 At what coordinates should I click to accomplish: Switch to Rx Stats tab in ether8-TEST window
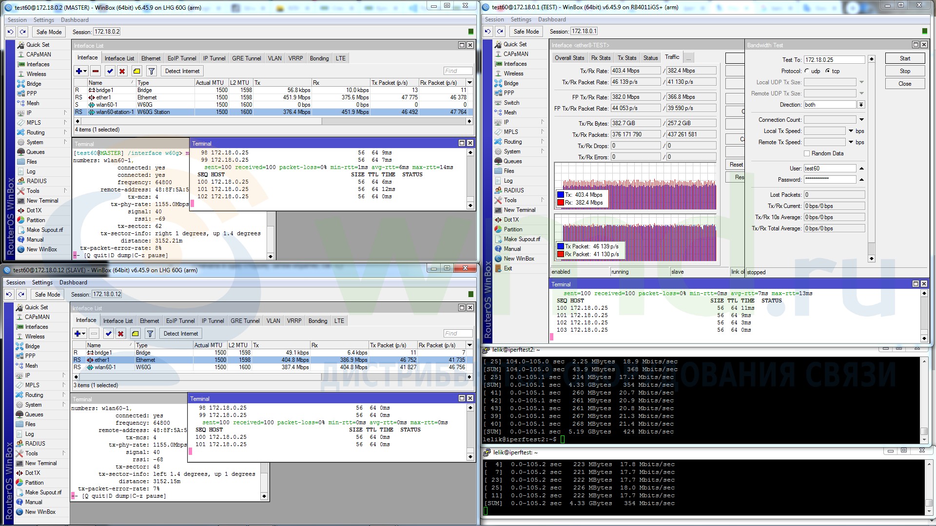pos(601,58)
